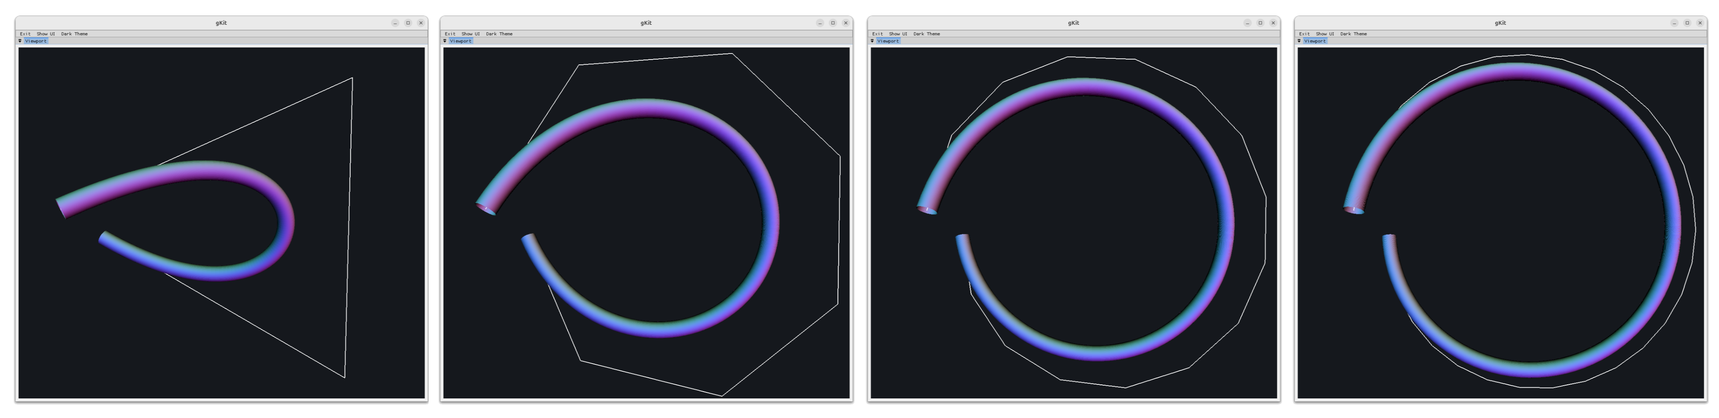The height and width of the screenshot is (418, 1719).
Task: Toggle Dark Theme in the second gKit window
Action: pyautogui.click(x=500, y=34)
